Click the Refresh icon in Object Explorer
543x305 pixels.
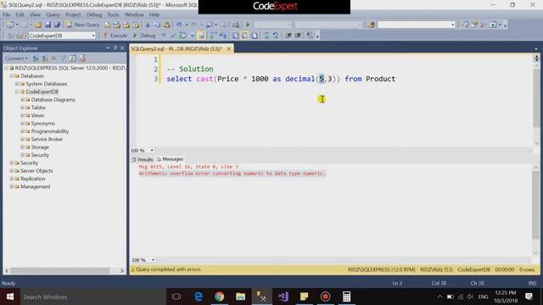click(72, 58)
